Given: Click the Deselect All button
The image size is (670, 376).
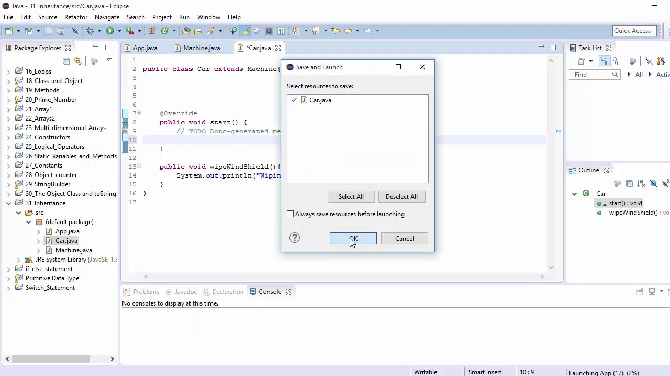Looking at the screenshot, I should coord(401,197).
